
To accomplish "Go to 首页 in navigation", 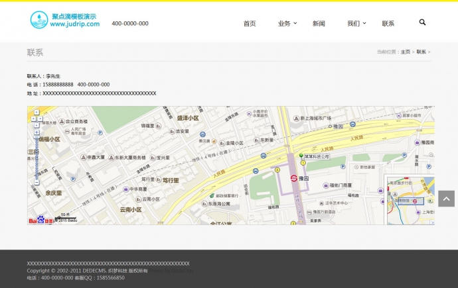I will 250,24.
